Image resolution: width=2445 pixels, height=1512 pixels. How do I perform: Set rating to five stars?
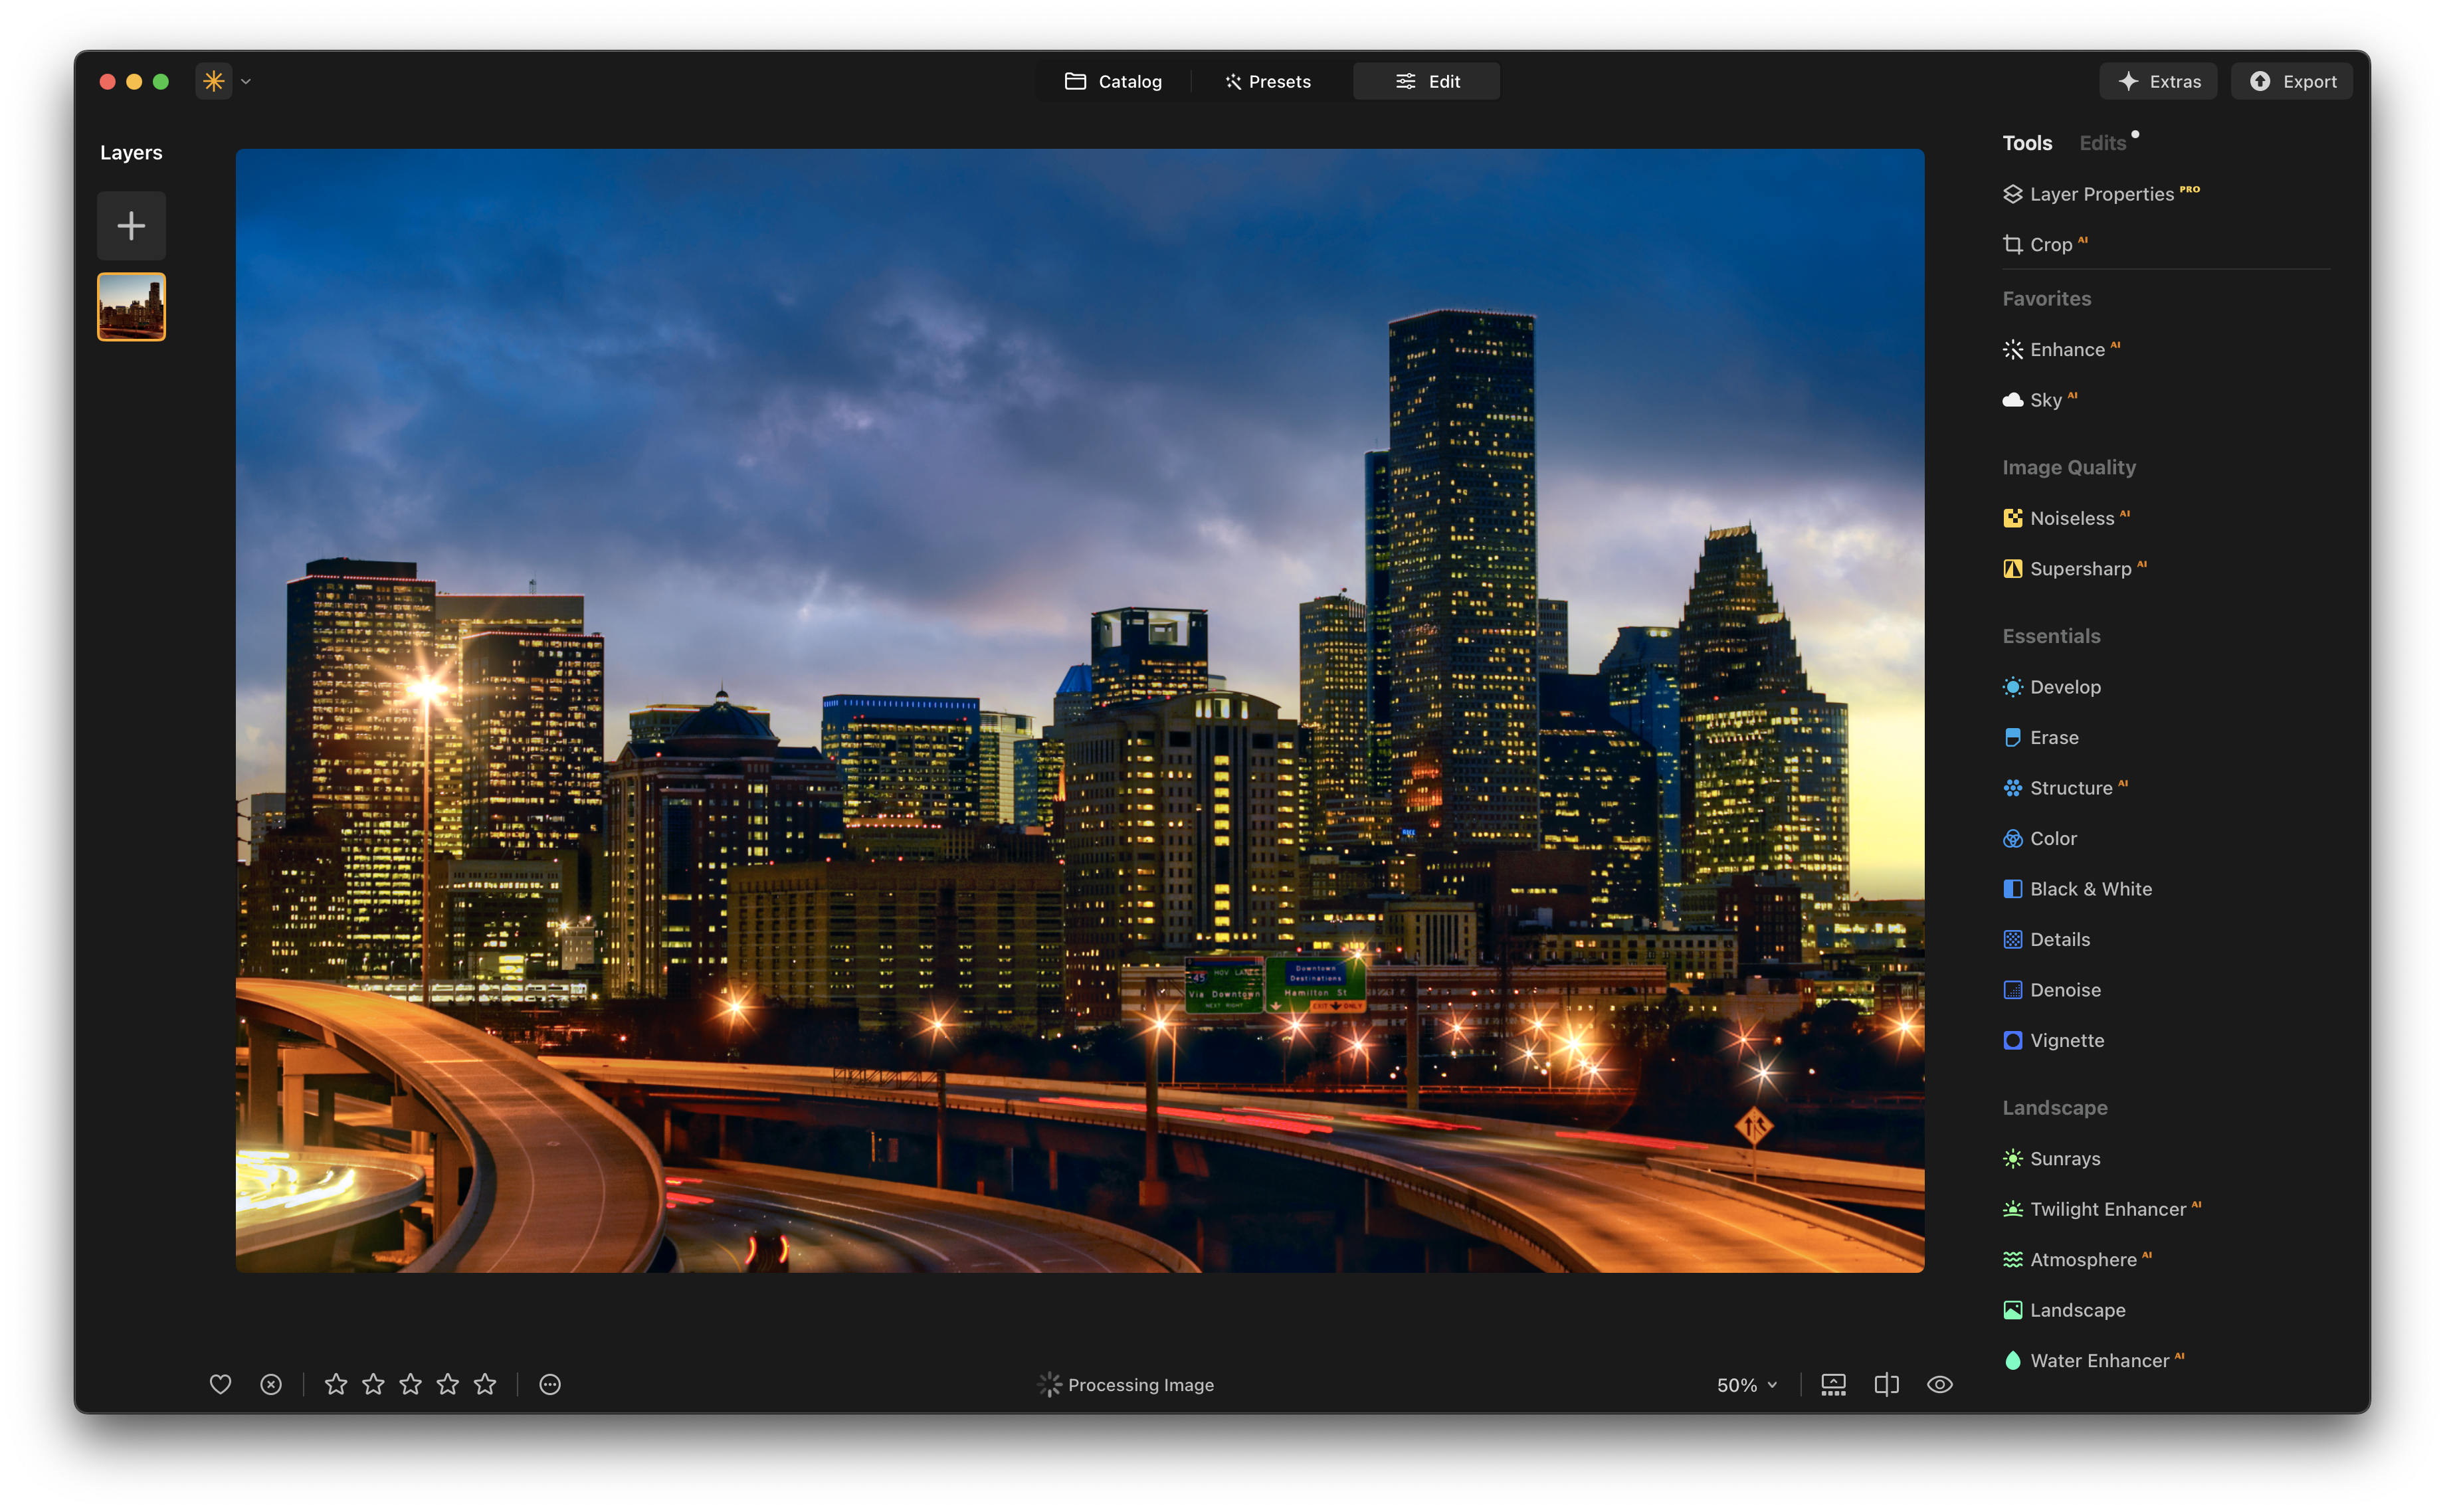485,1384
